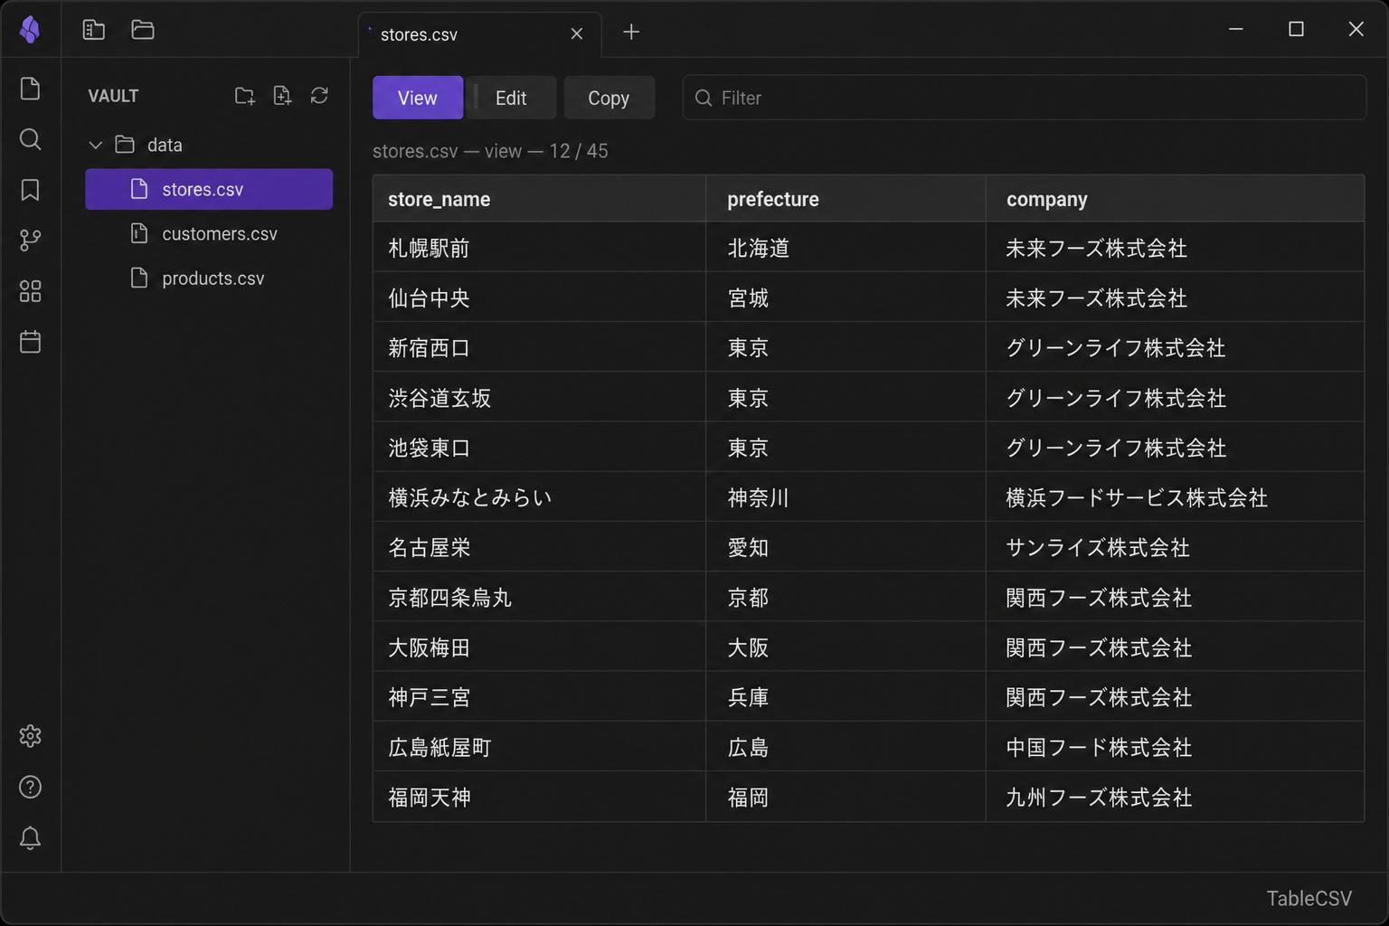Open search from the ribbon magnifier icon

30,139
